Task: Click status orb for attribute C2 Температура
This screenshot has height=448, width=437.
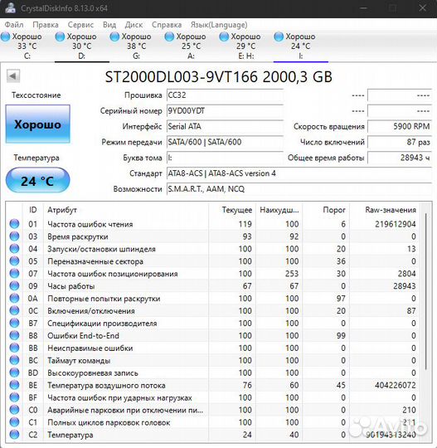Action: (x=14, y=435)
